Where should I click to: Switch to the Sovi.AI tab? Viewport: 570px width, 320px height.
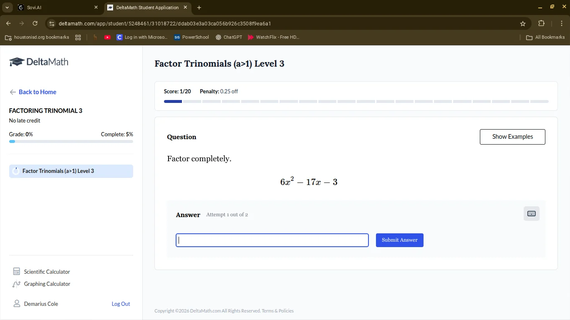[58, 7]
